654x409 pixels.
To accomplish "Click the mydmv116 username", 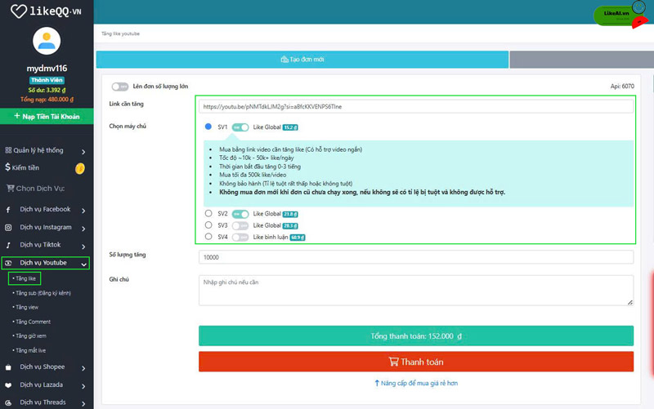I will coord(47,69).
